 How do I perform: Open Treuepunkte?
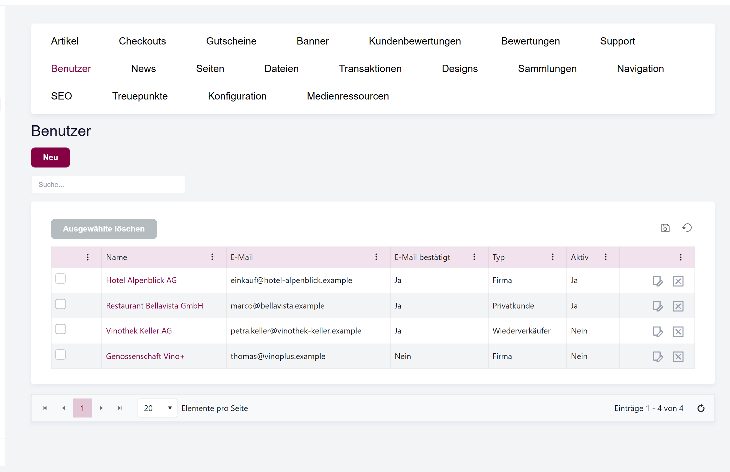point(140,96)
